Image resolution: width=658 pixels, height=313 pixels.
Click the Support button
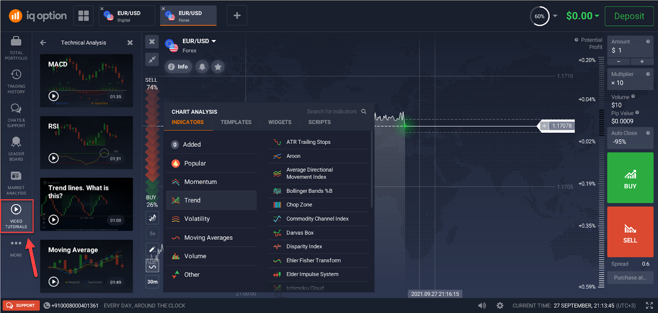tap(21, 306)
